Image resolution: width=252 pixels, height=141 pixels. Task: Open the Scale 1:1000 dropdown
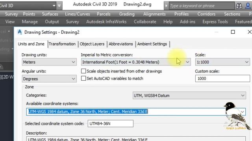[222, 62]
